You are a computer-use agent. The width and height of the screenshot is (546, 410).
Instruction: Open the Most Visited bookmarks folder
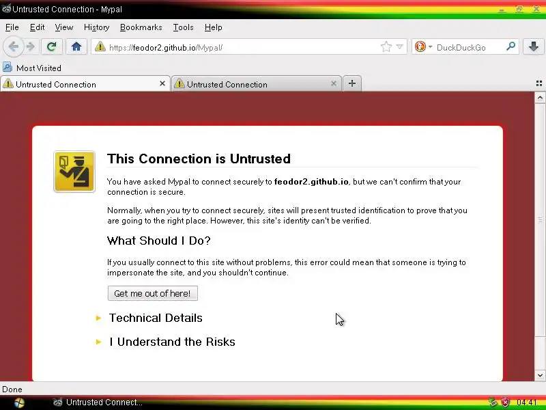tap(32, 68)
